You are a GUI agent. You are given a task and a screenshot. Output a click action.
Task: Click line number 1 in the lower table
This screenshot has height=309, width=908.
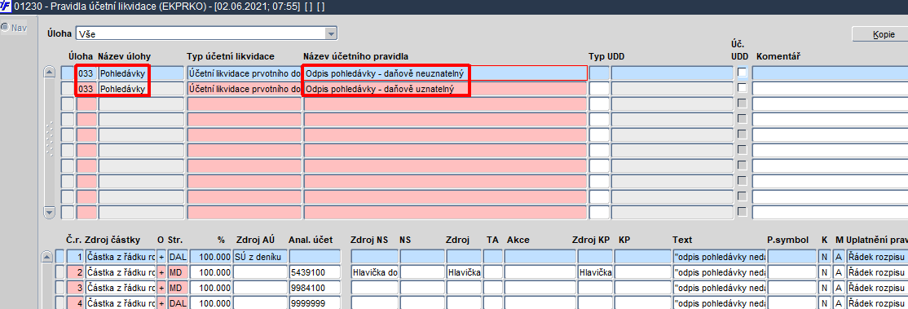click(75, 256)
